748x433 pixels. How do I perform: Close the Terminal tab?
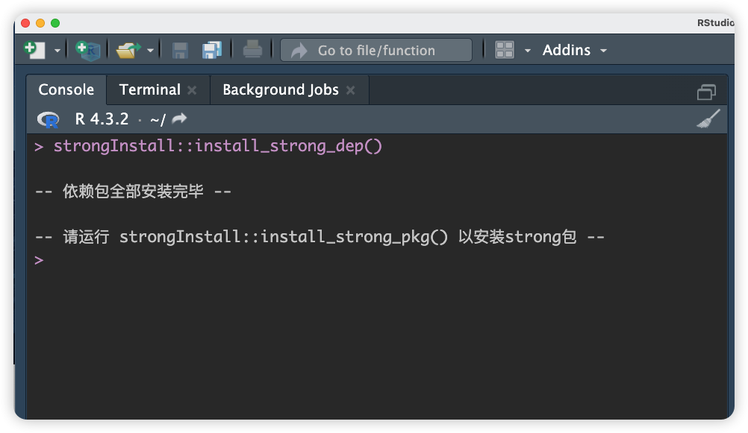pyautogui.click(x=192, y=90)
